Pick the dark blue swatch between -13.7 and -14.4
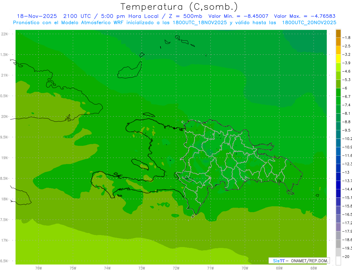 click(x=338, y=185)
